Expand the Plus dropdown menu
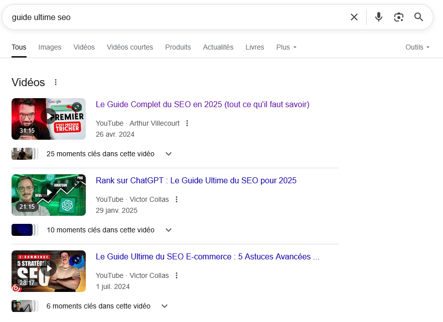443x322 pixels. pos(286,47)
